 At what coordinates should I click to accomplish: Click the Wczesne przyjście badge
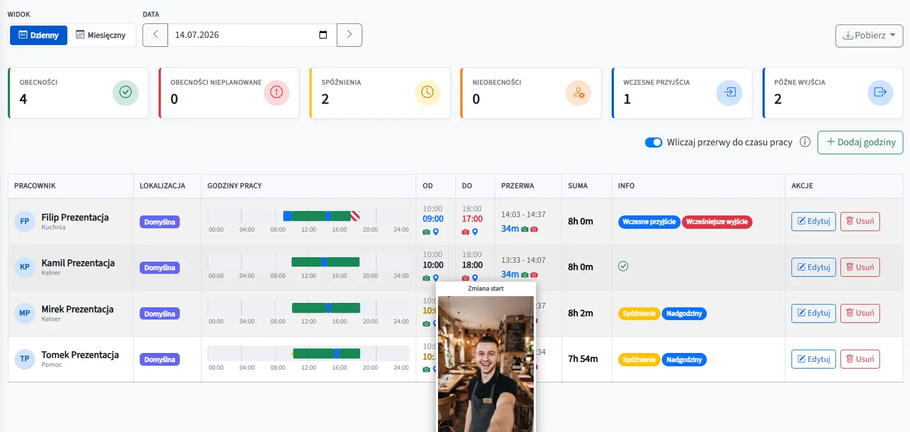pyautogui.click(x=649, y=222)
